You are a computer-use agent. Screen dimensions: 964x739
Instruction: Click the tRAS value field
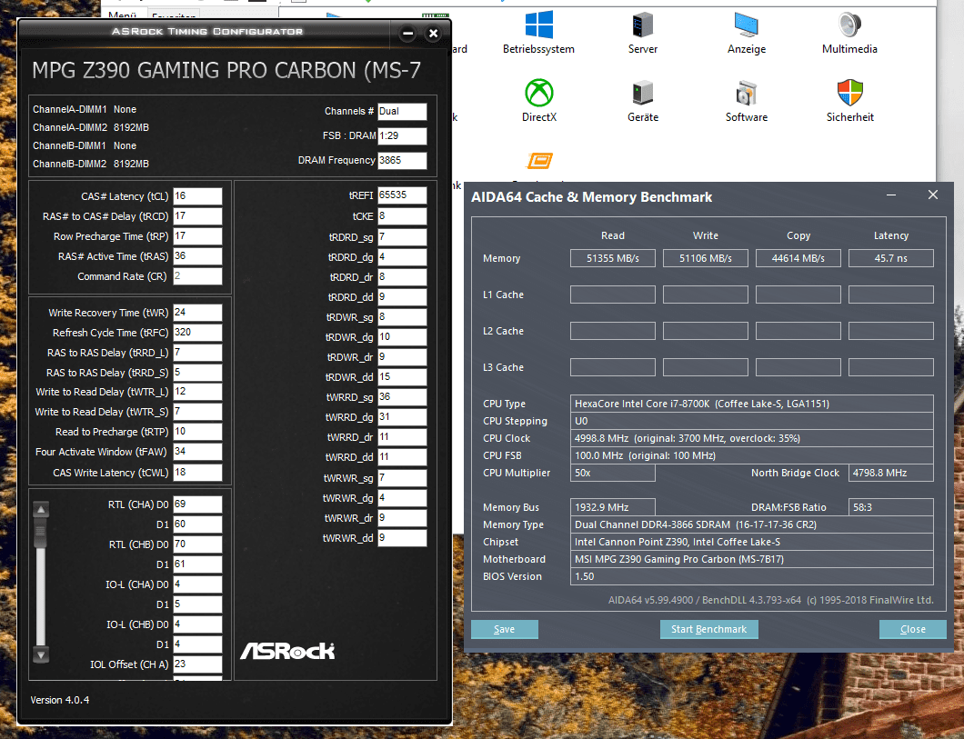click(x=197, y=256)
